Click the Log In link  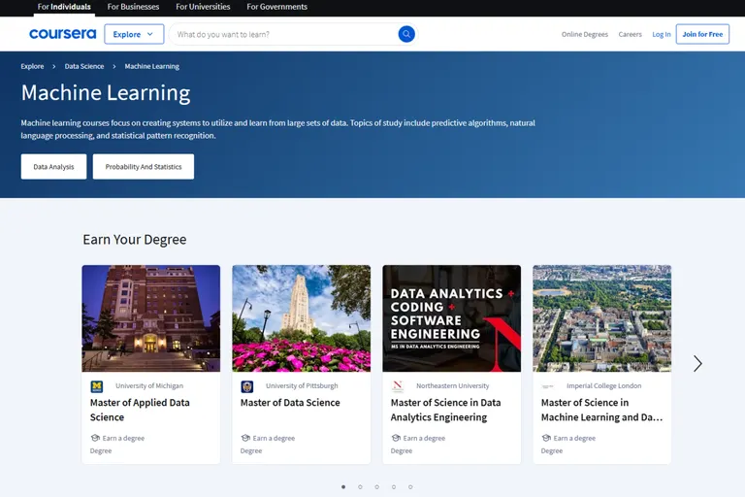[662, 34]
